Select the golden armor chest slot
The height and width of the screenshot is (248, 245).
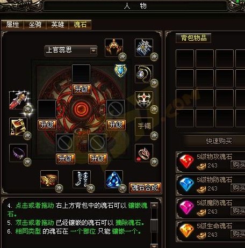pos(18,127)
